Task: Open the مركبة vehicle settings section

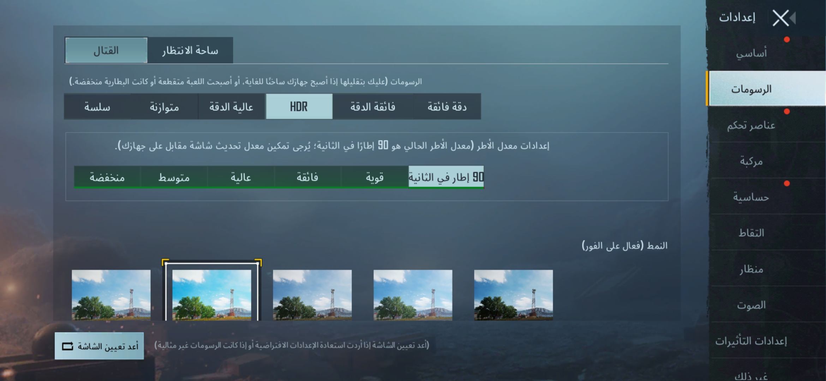Action: pyautogui.click(x=751, y=161)
